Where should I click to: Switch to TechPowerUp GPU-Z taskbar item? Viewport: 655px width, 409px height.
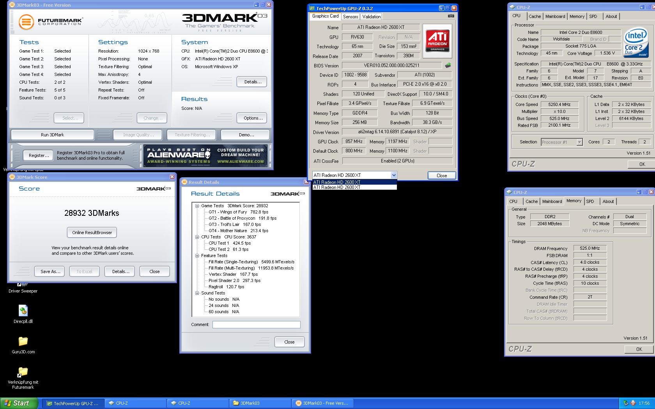(x=73, y=403)
